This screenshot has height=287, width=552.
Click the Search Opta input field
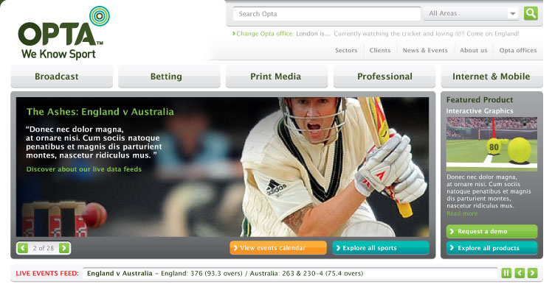tap(327, 14)
